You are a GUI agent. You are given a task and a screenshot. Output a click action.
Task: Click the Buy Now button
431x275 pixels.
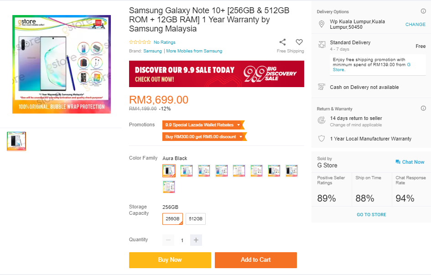click(170, 260)
